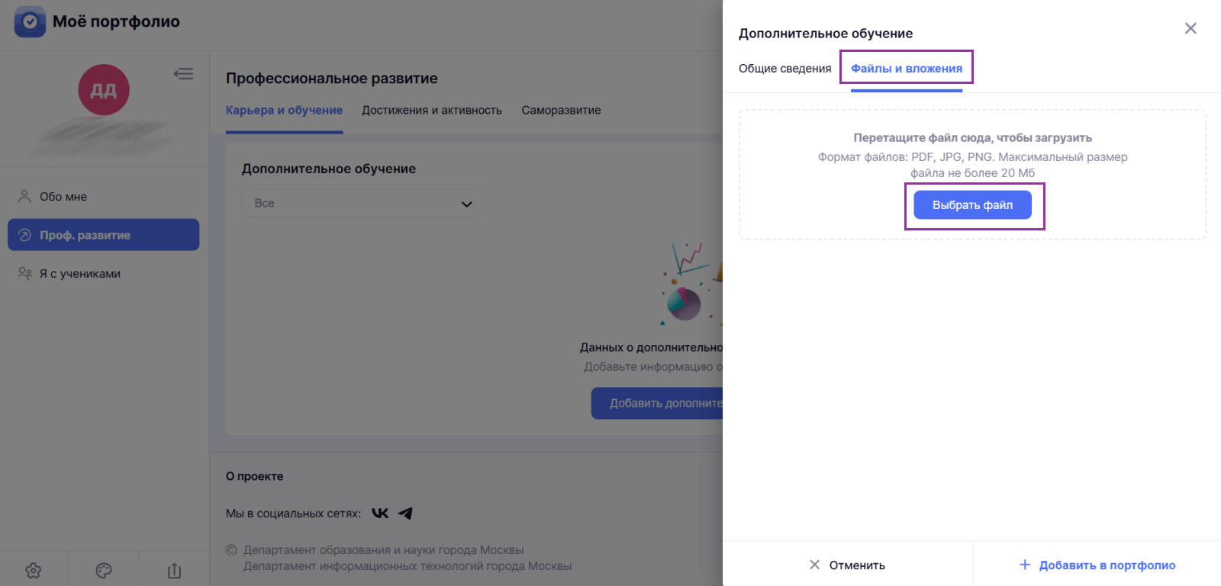Cancel with the Отменить button
The width and height of the screenshot is (1221, 586).
tap(847, 565)
